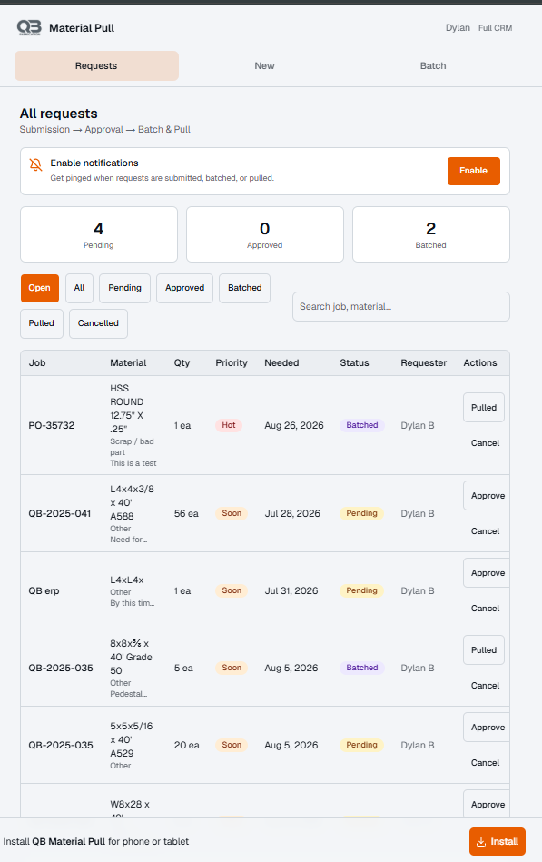Click the Requester column header
Viewport: 542px width, 862px height.
[x=424, y=362]
